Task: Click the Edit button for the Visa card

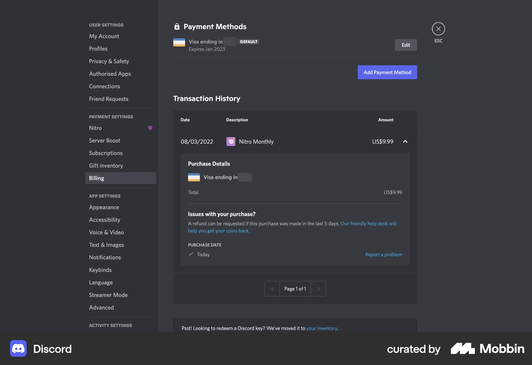Action: coord(406,45)
